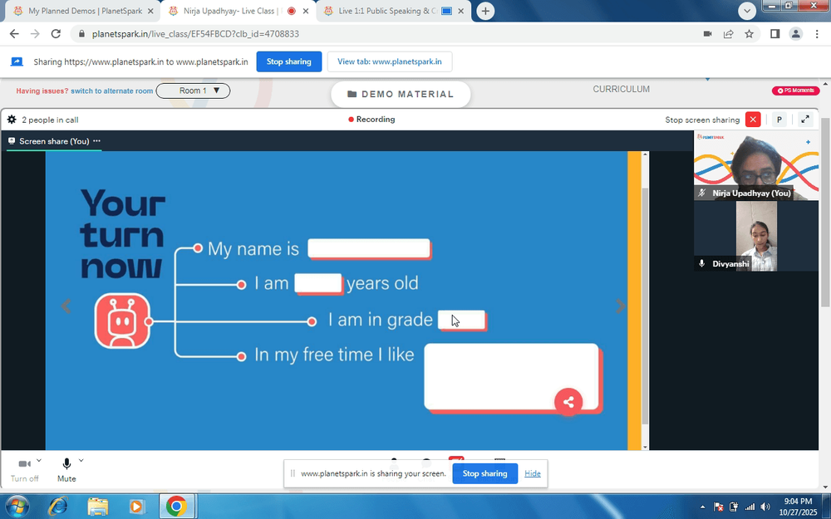The width and height of the screenshot is (831, 519).
Task: Click the slide vertical scrollbar
Action: [x=645, y=301]
